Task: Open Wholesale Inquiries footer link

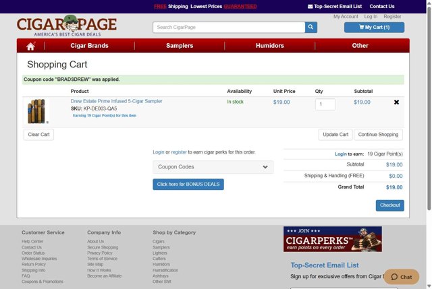Action: click(x=39, y=259)
